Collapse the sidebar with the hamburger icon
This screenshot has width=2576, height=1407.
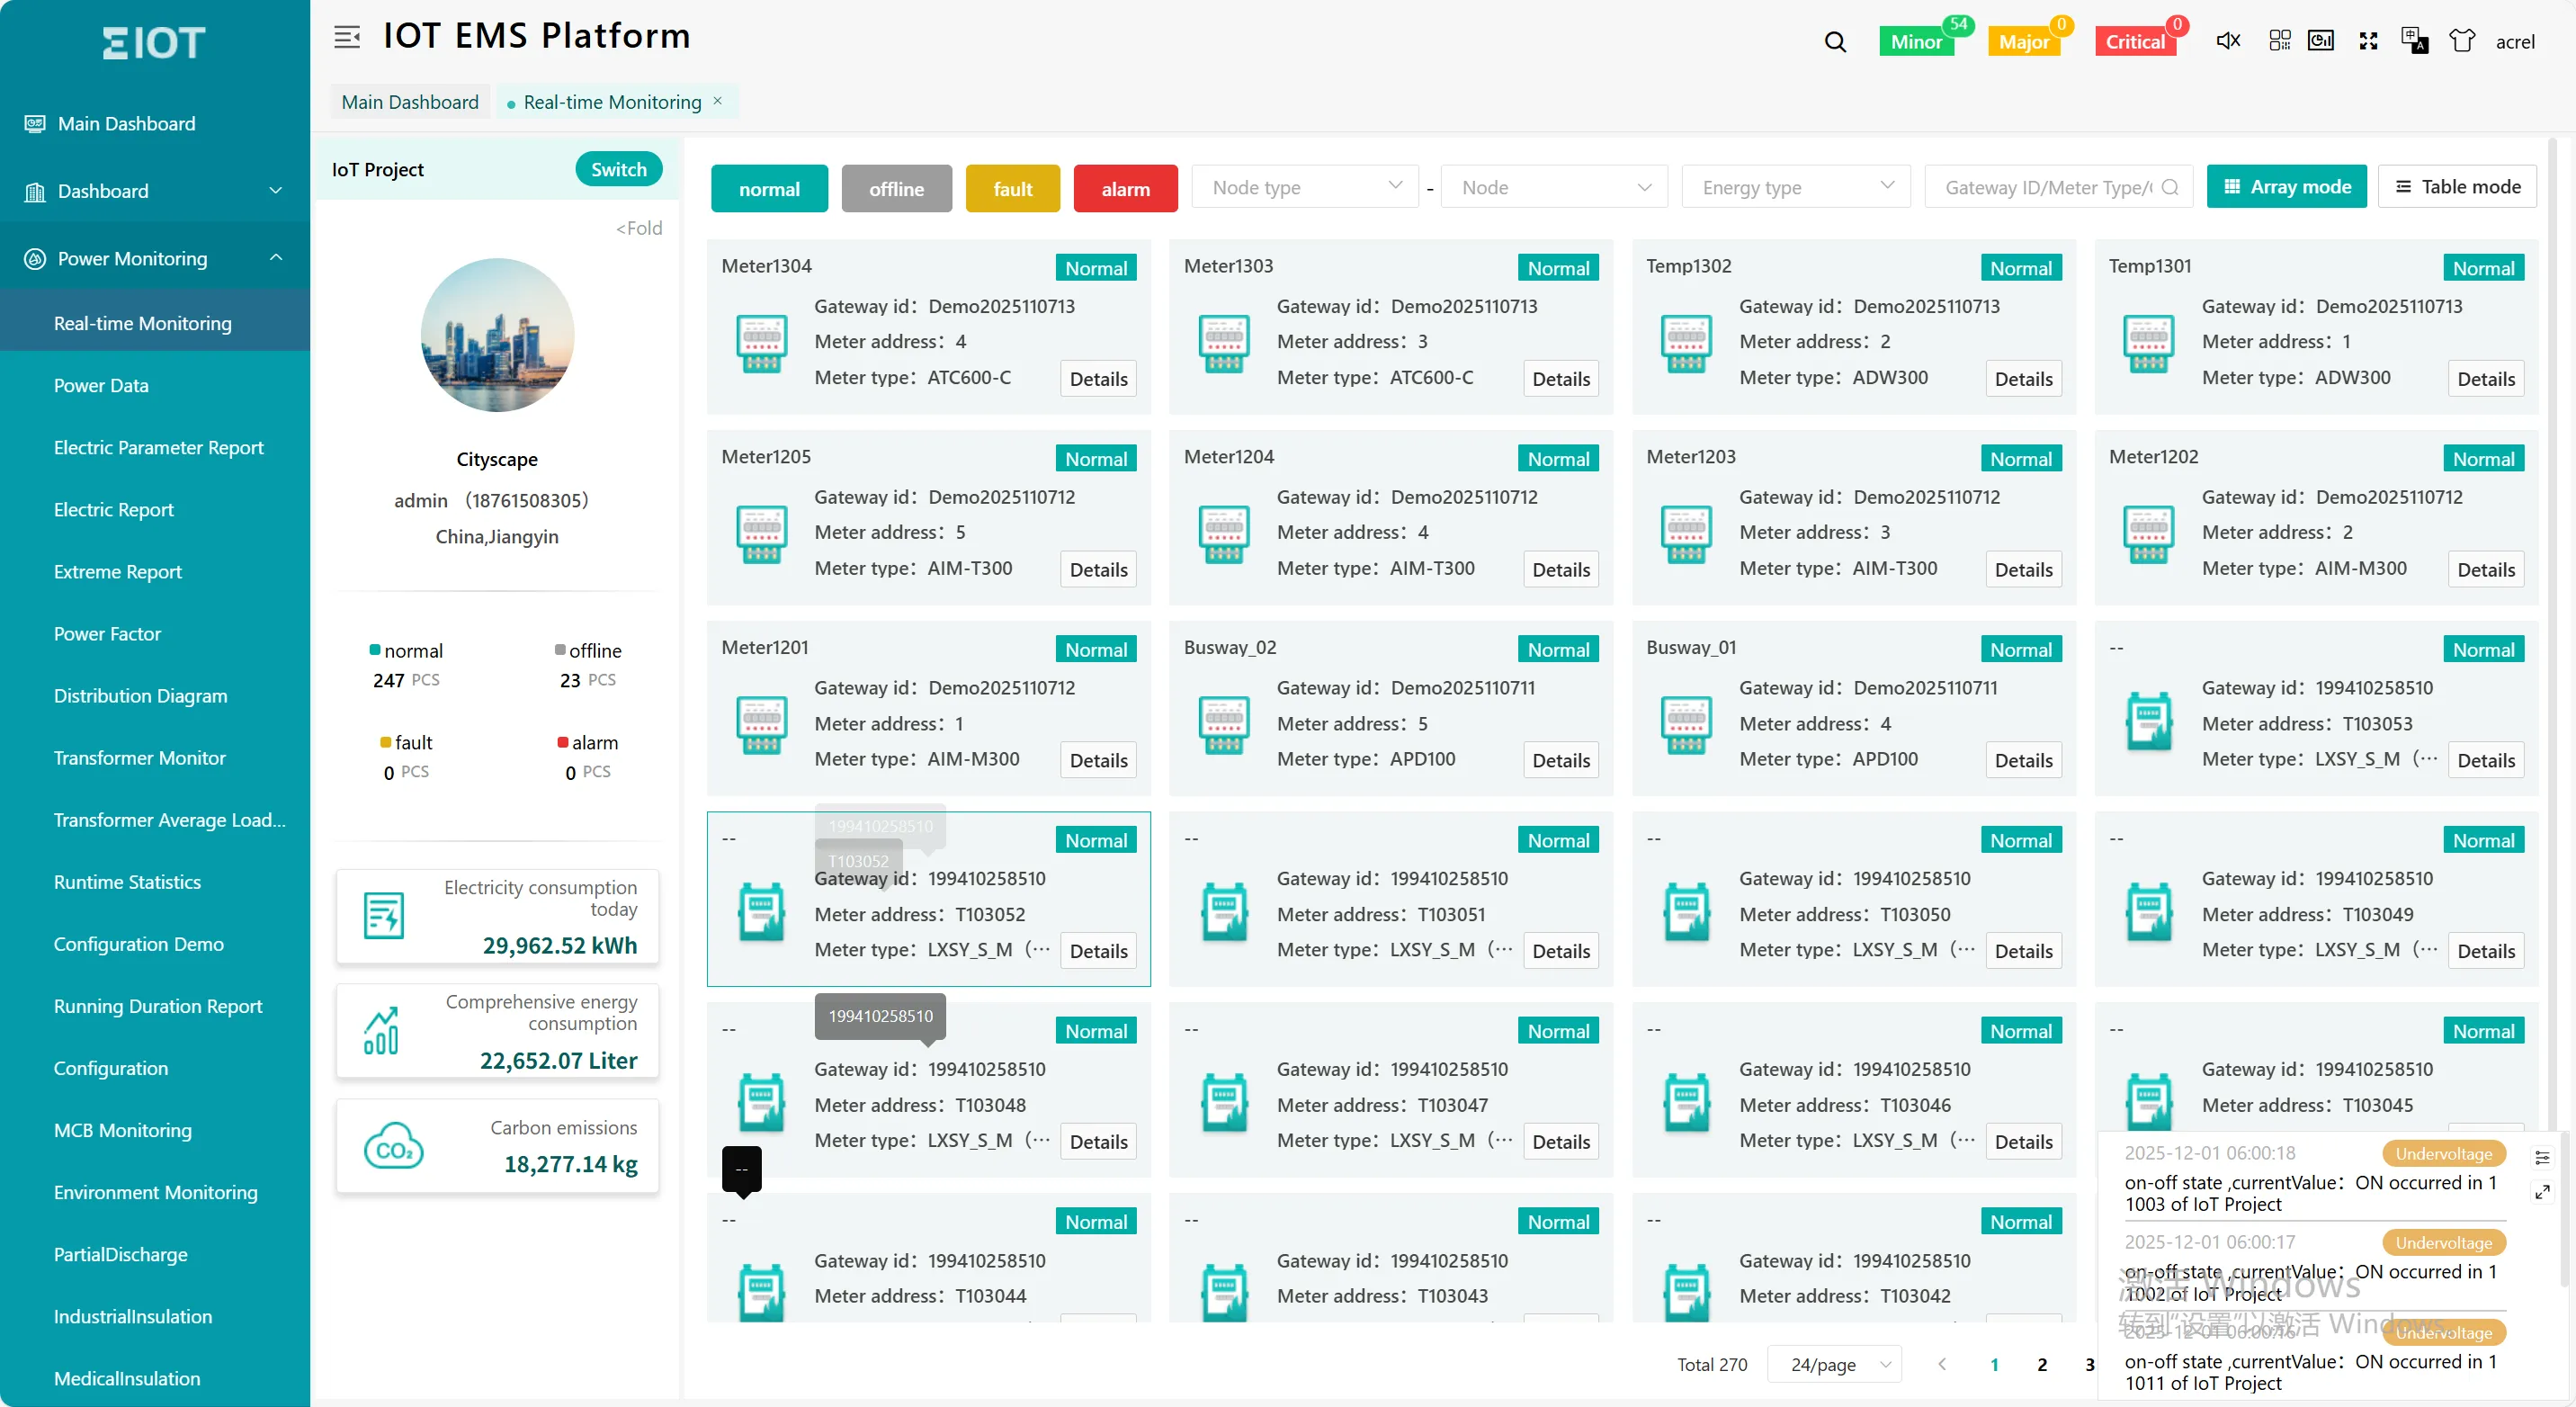point(347,36)
